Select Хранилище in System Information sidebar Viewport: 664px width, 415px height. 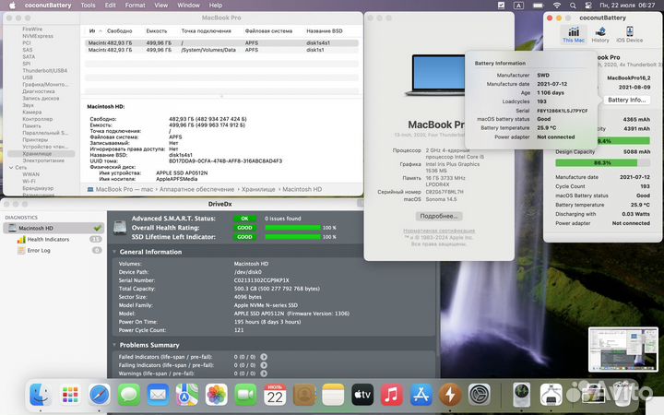pyautogui.click(x=41, y=153)
